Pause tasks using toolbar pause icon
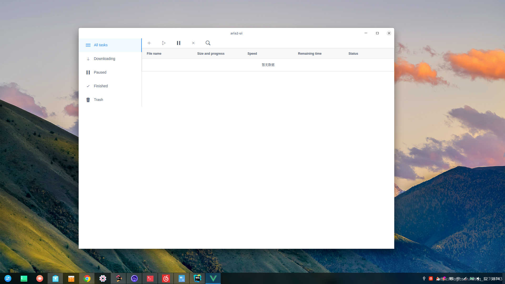 [179, 43]
